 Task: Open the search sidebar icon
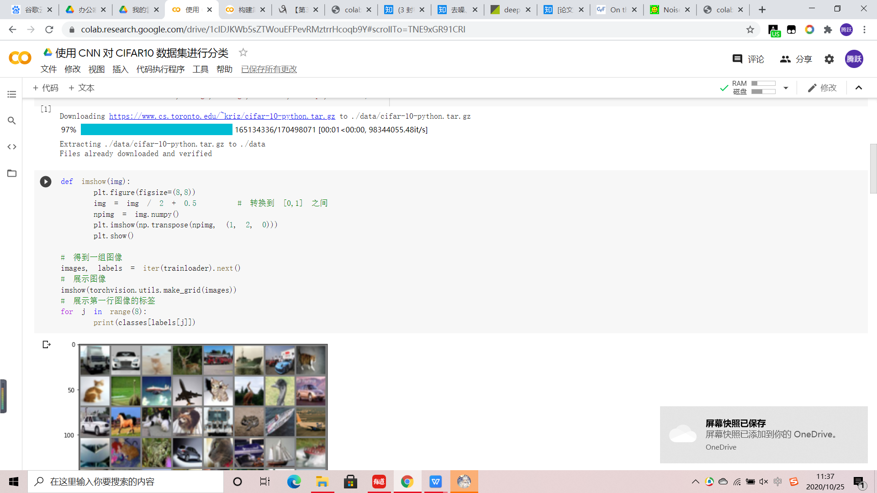click(x=12, y=121)
